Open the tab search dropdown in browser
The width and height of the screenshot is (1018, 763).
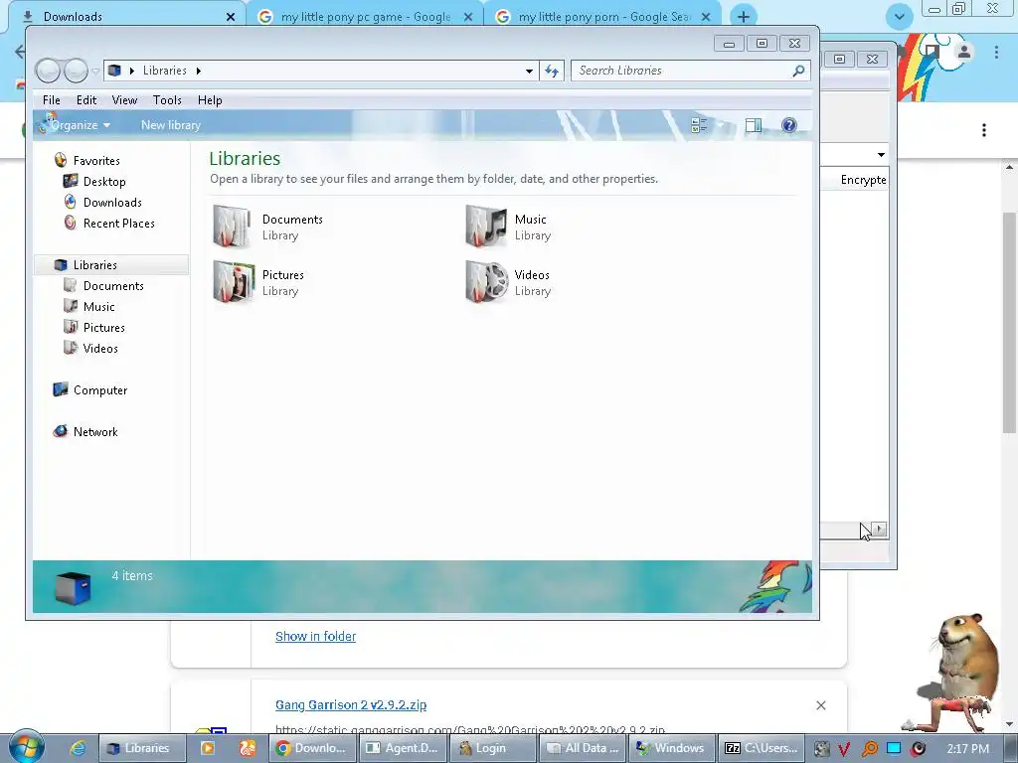click(899, 17)
